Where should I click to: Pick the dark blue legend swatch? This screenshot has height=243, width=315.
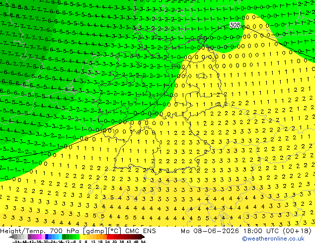[x=47, y=237]
